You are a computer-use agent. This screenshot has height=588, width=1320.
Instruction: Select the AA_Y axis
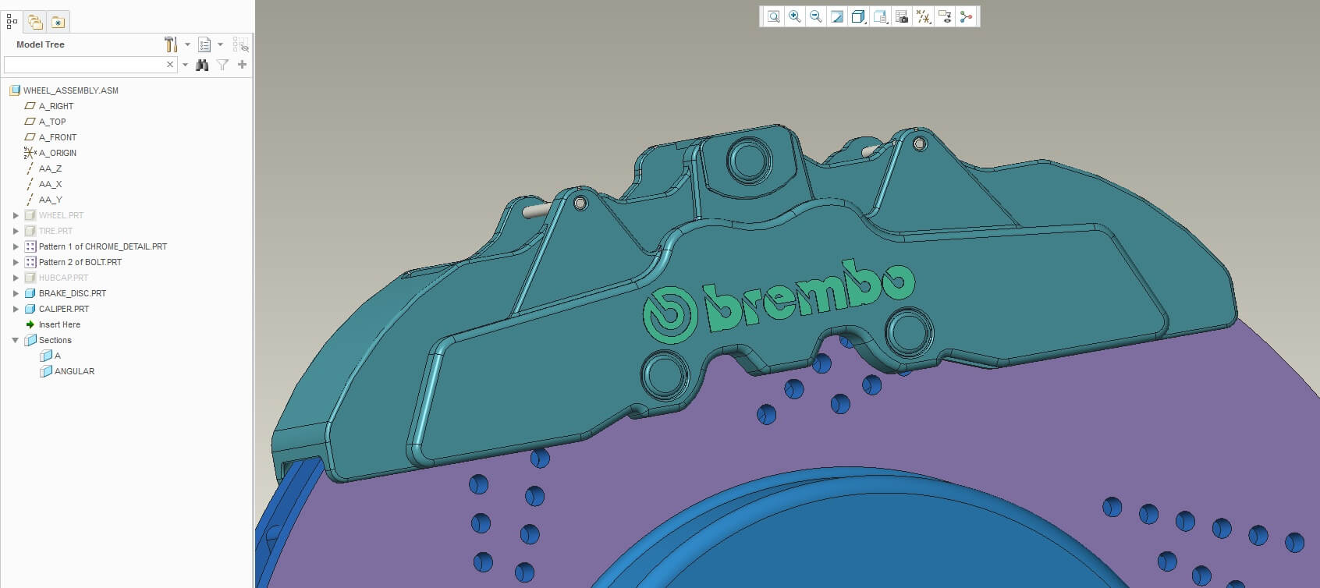[x=50, y=200]
